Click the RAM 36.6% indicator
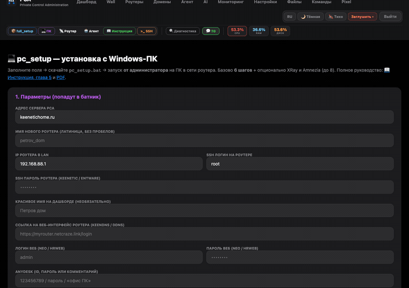This screenshot has width=409, height=288. coord(259,31)
